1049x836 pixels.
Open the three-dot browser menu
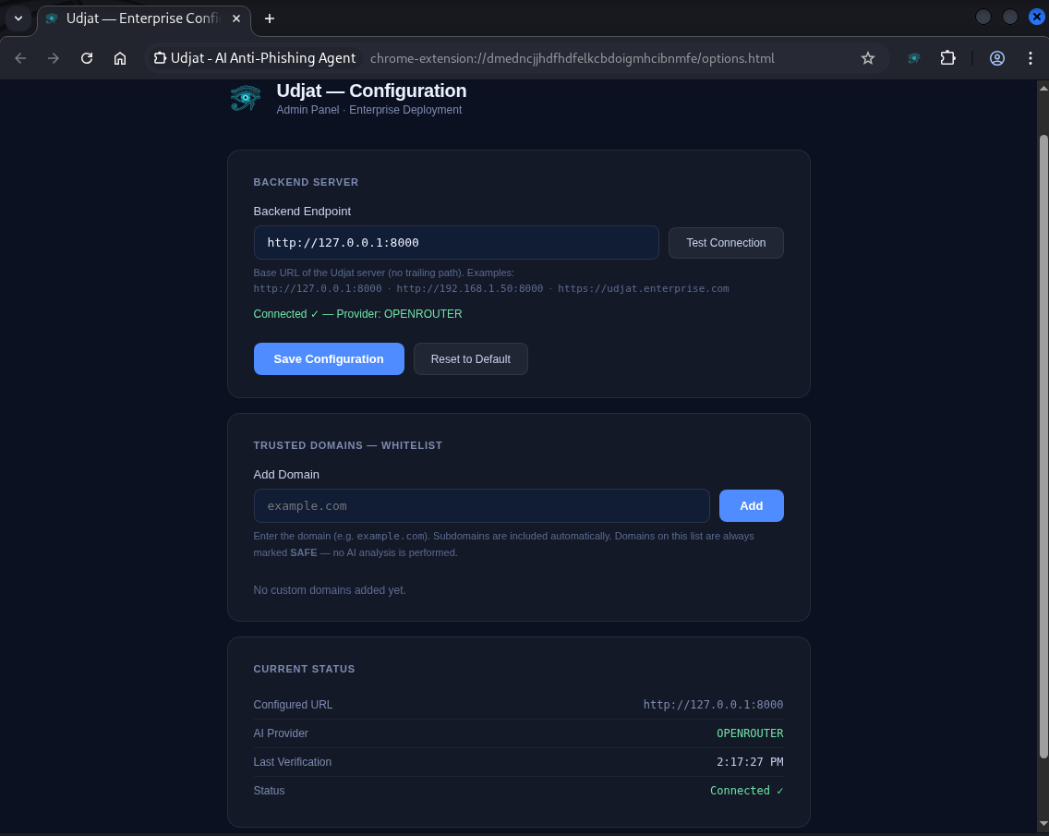click(x=1031, y=57)
